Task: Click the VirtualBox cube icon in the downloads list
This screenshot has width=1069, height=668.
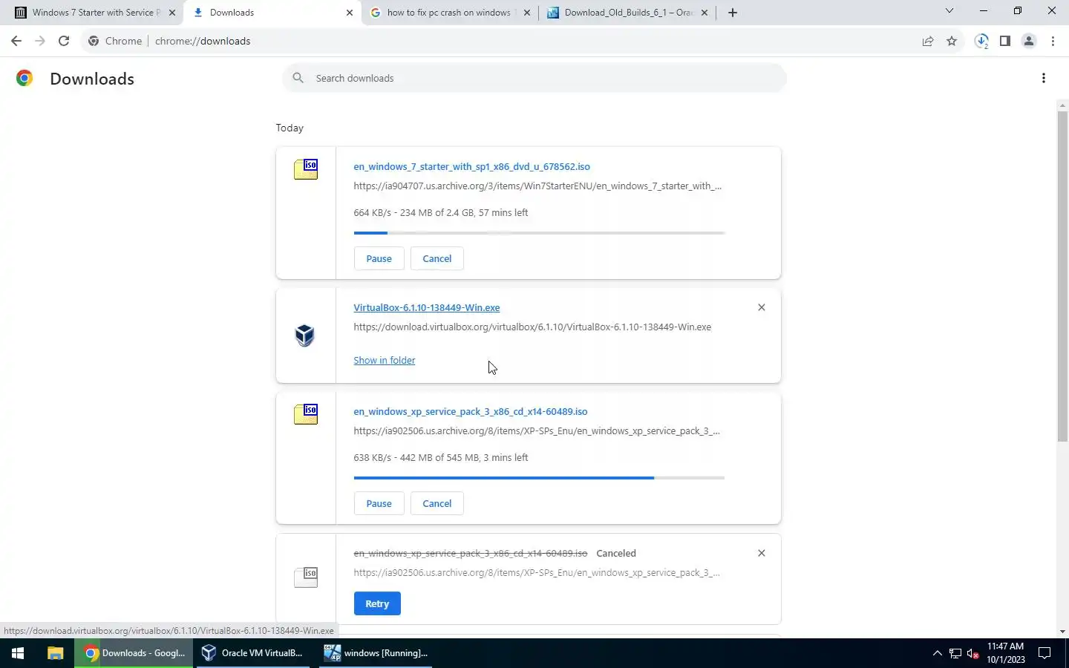Action: click(305, 335)
